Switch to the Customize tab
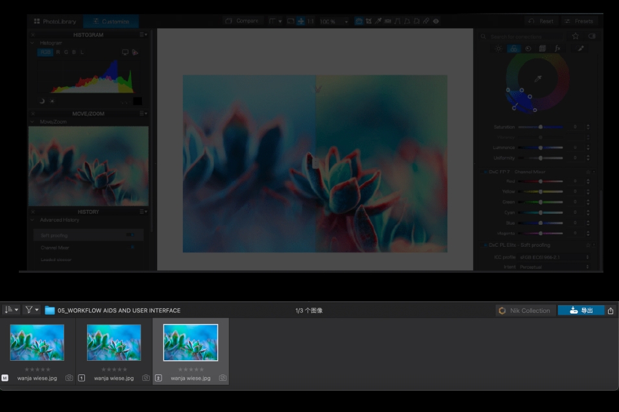The image size is (619, 412). (x=110, y=21)
